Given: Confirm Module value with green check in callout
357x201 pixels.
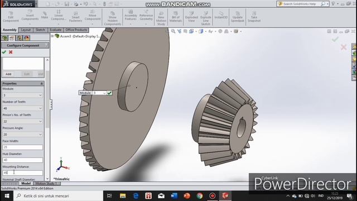Looking at the screenshot, I should coord(109,93).
